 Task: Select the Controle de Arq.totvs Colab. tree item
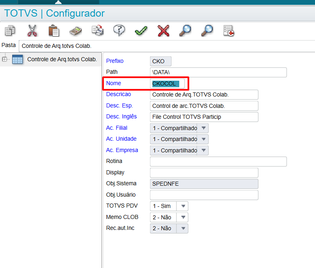(x=62, y=59)
